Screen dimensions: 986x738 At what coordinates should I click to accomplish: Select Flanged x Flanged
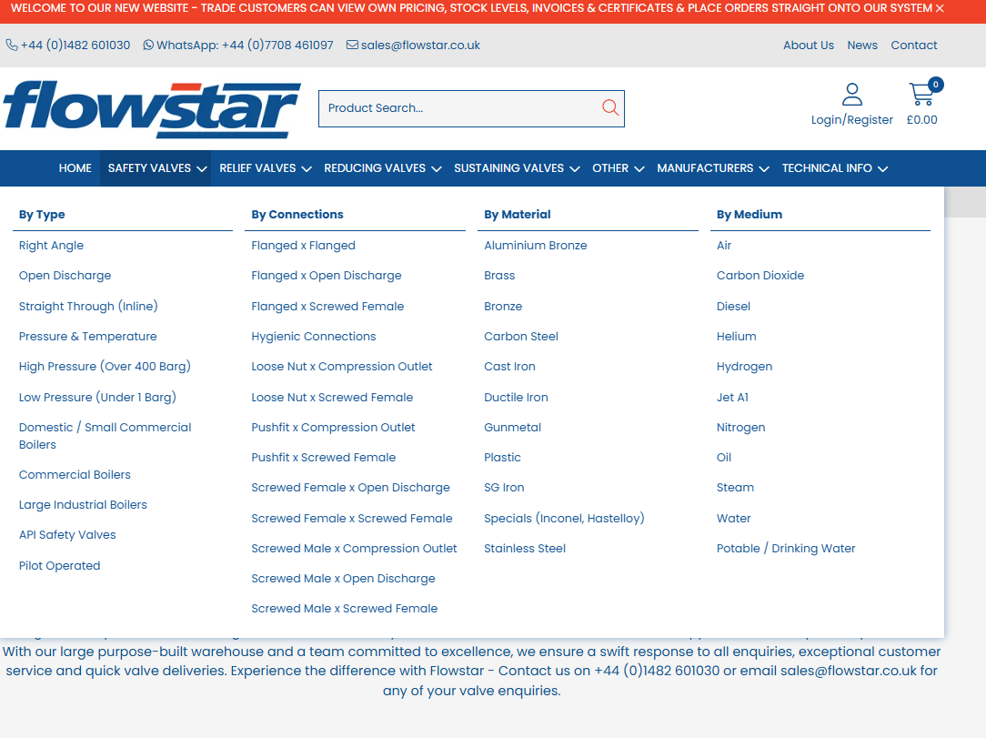pos(303,246)
